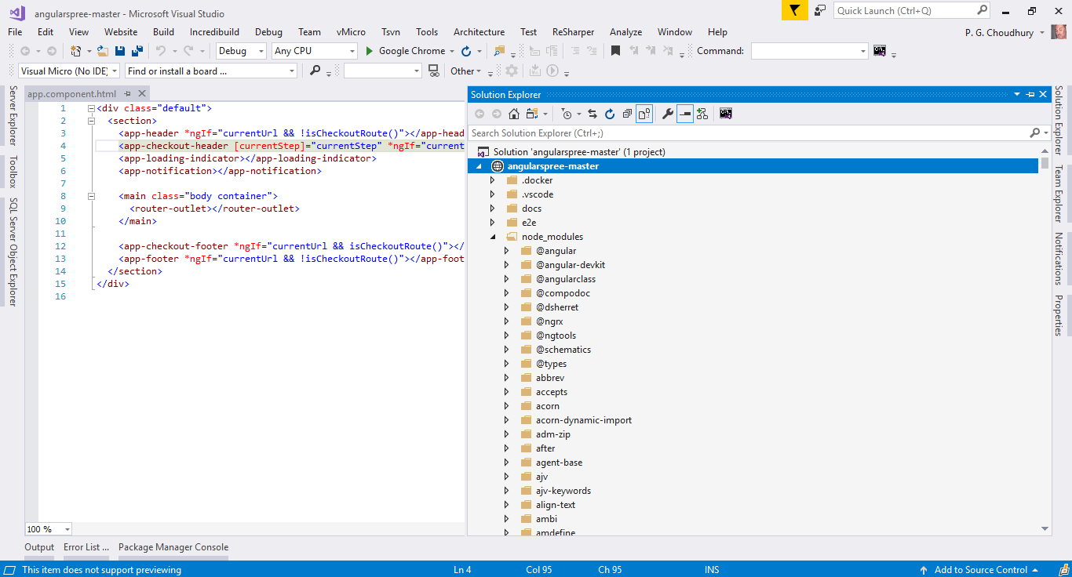Open the Debug configuration dropdown
The height and width of the screenshot is (577, 1072).
pos(241,51)
